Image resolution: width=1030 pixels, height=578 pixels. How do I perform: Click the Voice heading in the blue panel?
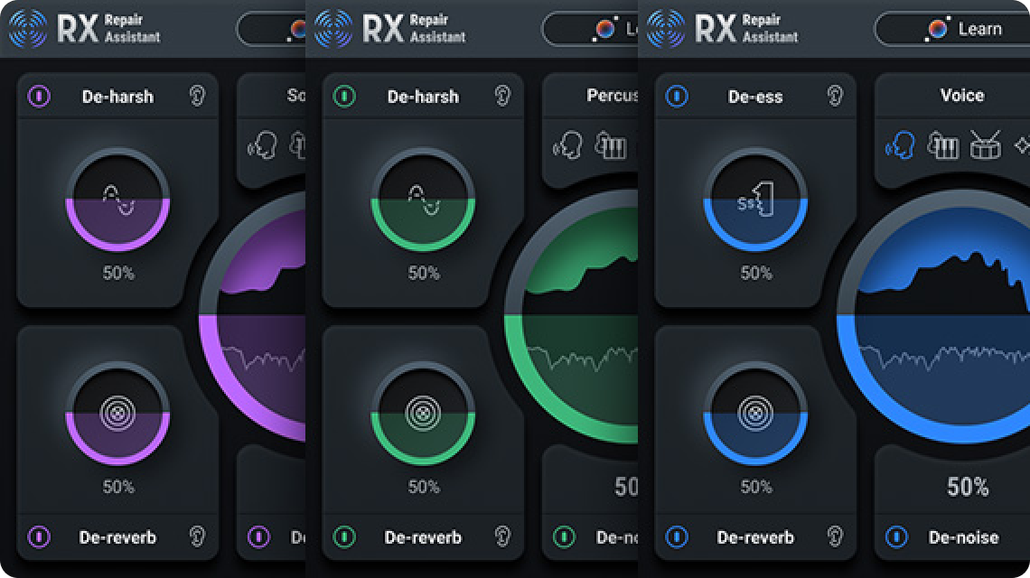[x=962, y=95]
